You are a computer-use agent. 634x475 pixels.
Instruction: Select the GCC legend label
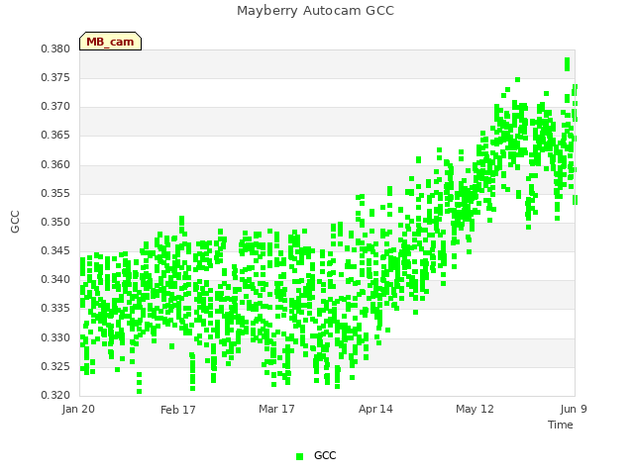pos(325,455)
